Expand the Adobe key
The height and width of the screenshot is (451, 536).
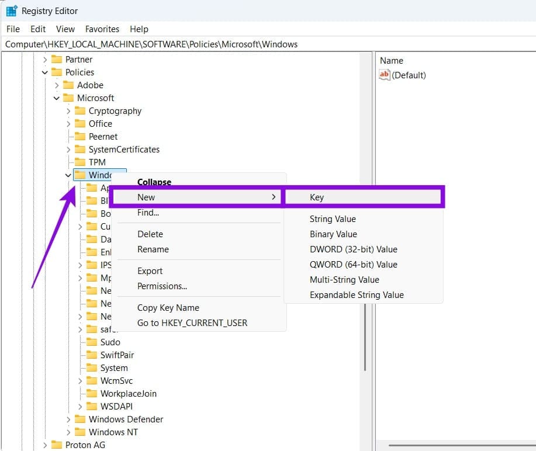[57, 85]
